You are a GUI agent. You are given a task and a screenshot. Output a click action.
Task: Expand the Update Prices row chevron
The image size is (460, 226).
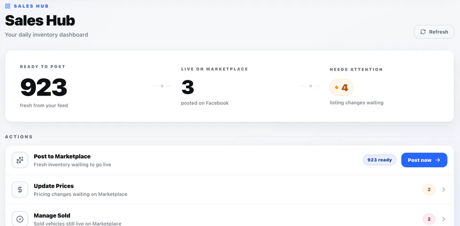[444, 190]
